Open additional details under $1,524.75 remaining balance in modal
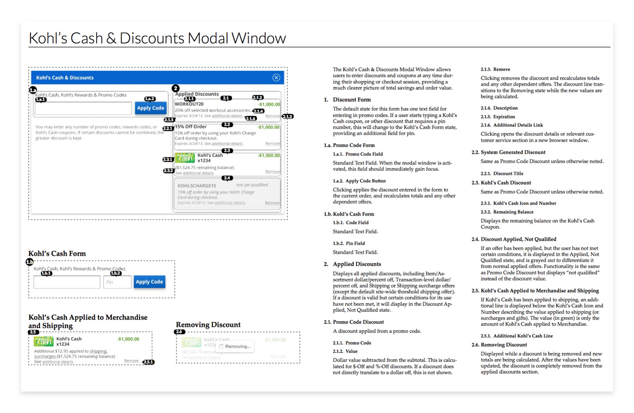This screenshot has width=634, height=413. click(x=198, y=173)
